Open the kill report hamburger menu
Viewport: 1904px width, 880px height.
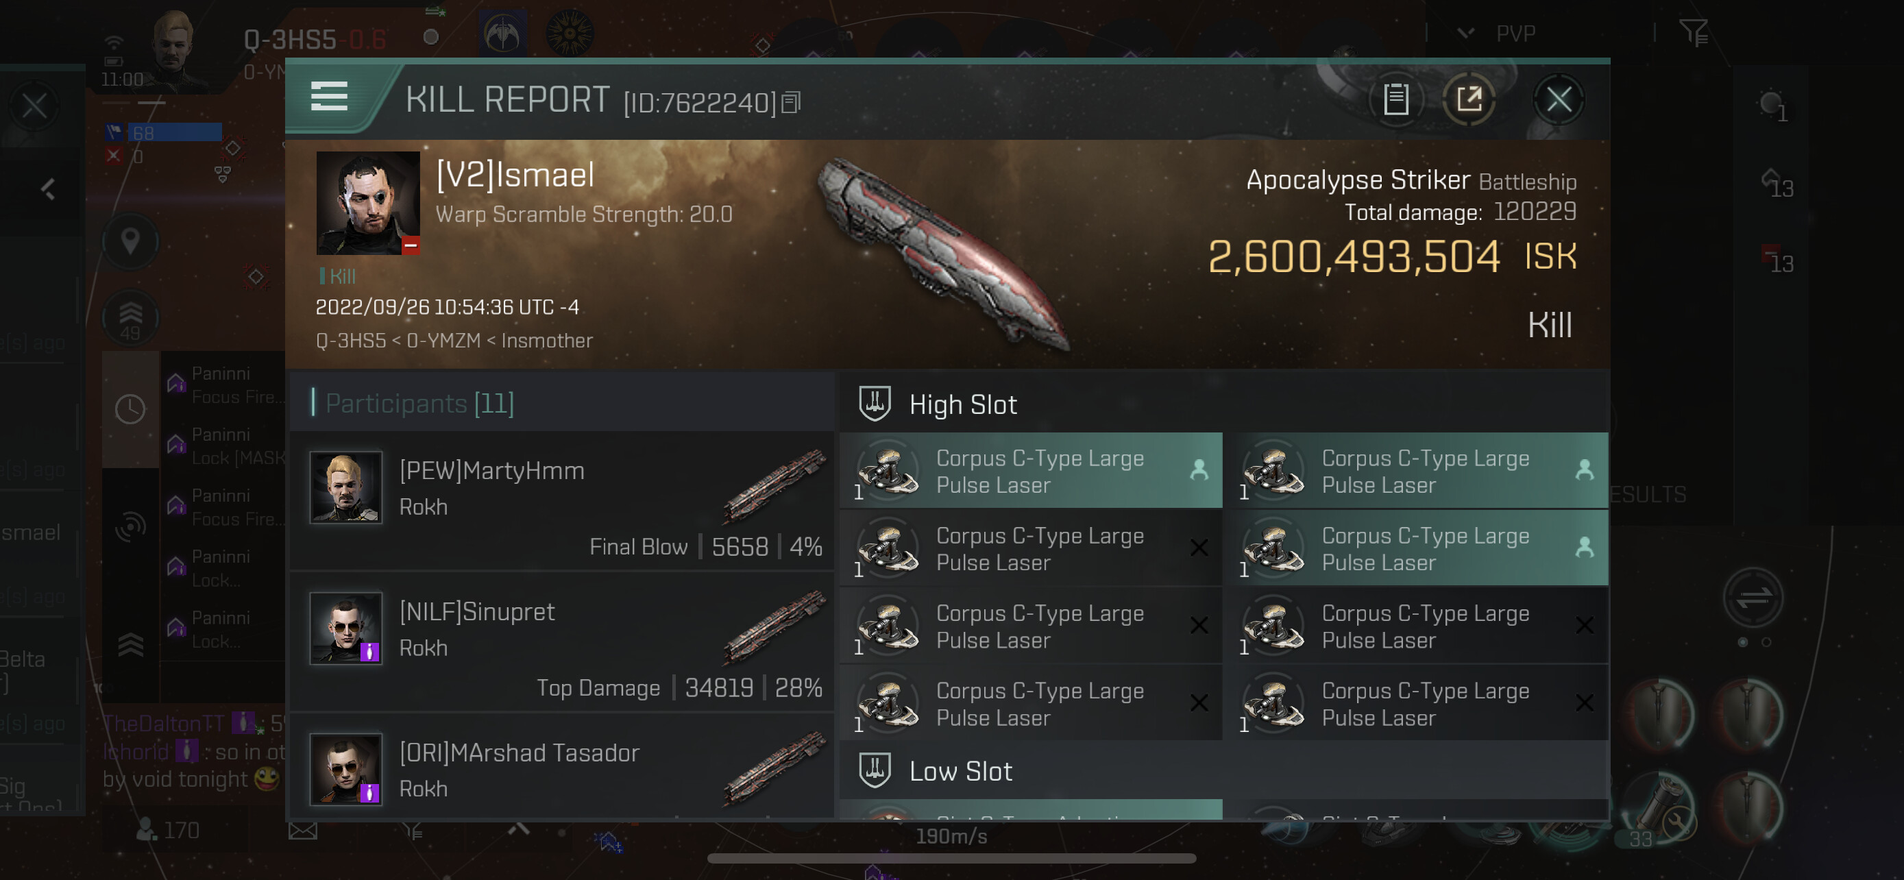[329, 97]
